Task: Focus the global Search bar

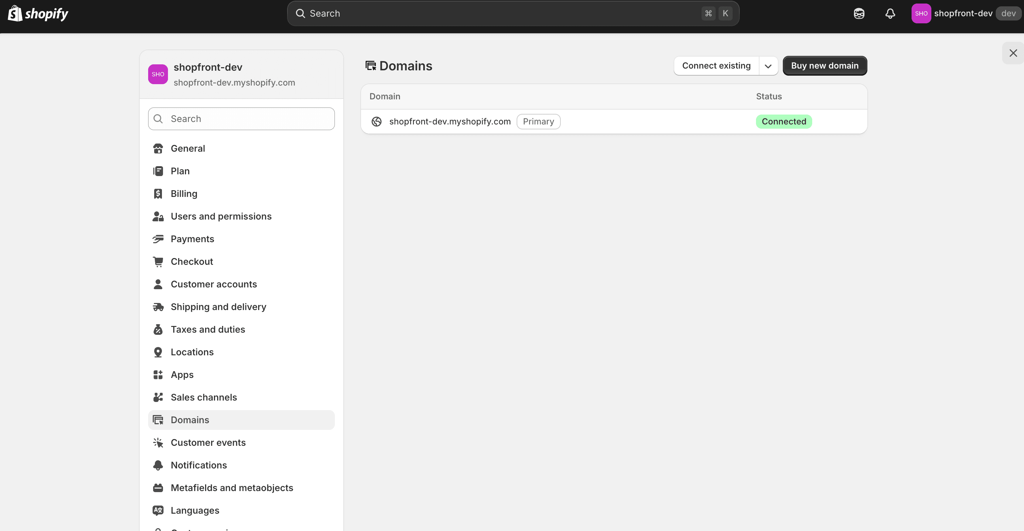Action: pos(513,13)
